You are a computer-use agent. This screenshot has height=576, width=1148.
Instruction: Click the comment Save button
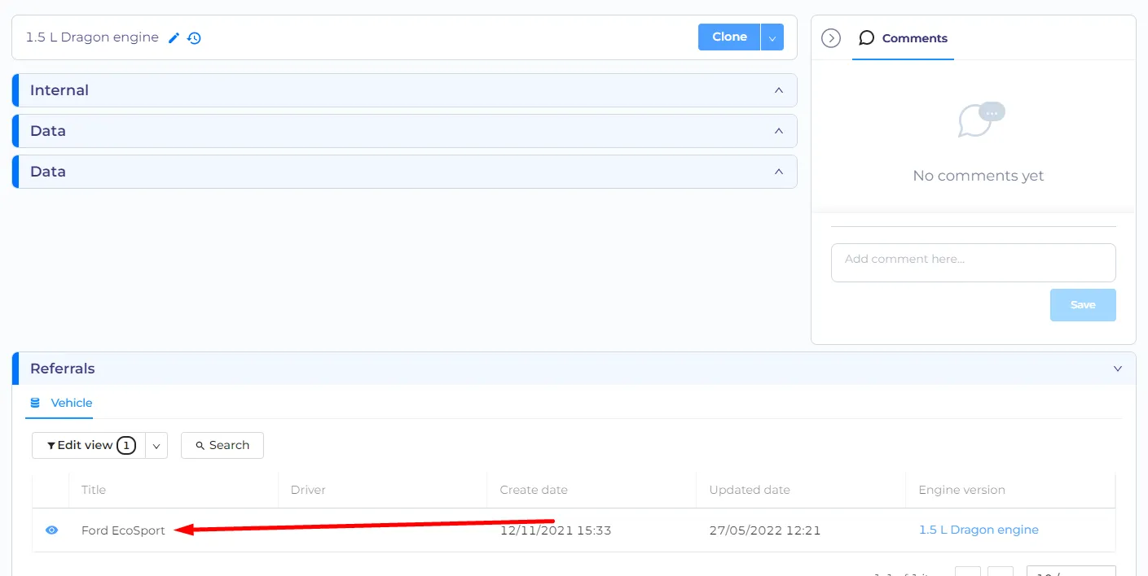click(x=1083, y=305)
